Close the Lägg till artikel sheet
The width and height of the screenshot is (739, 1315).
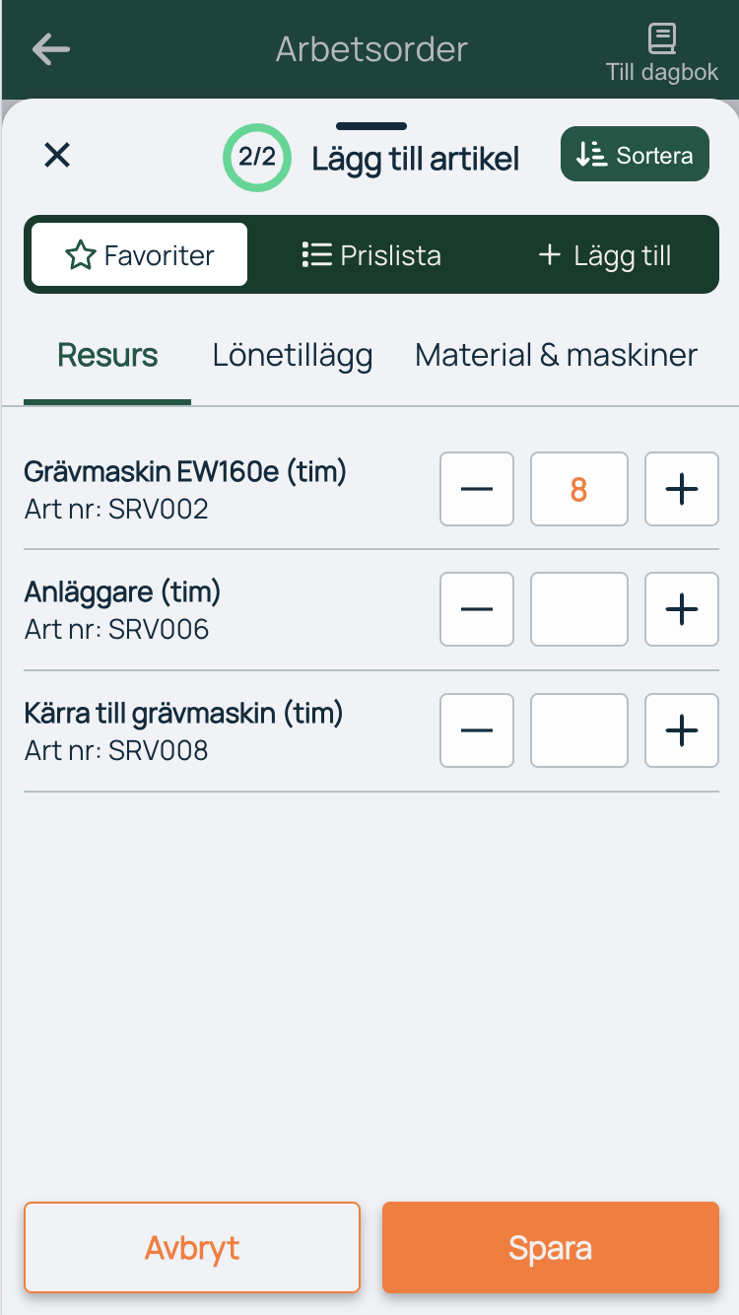(x=57, y=155)
